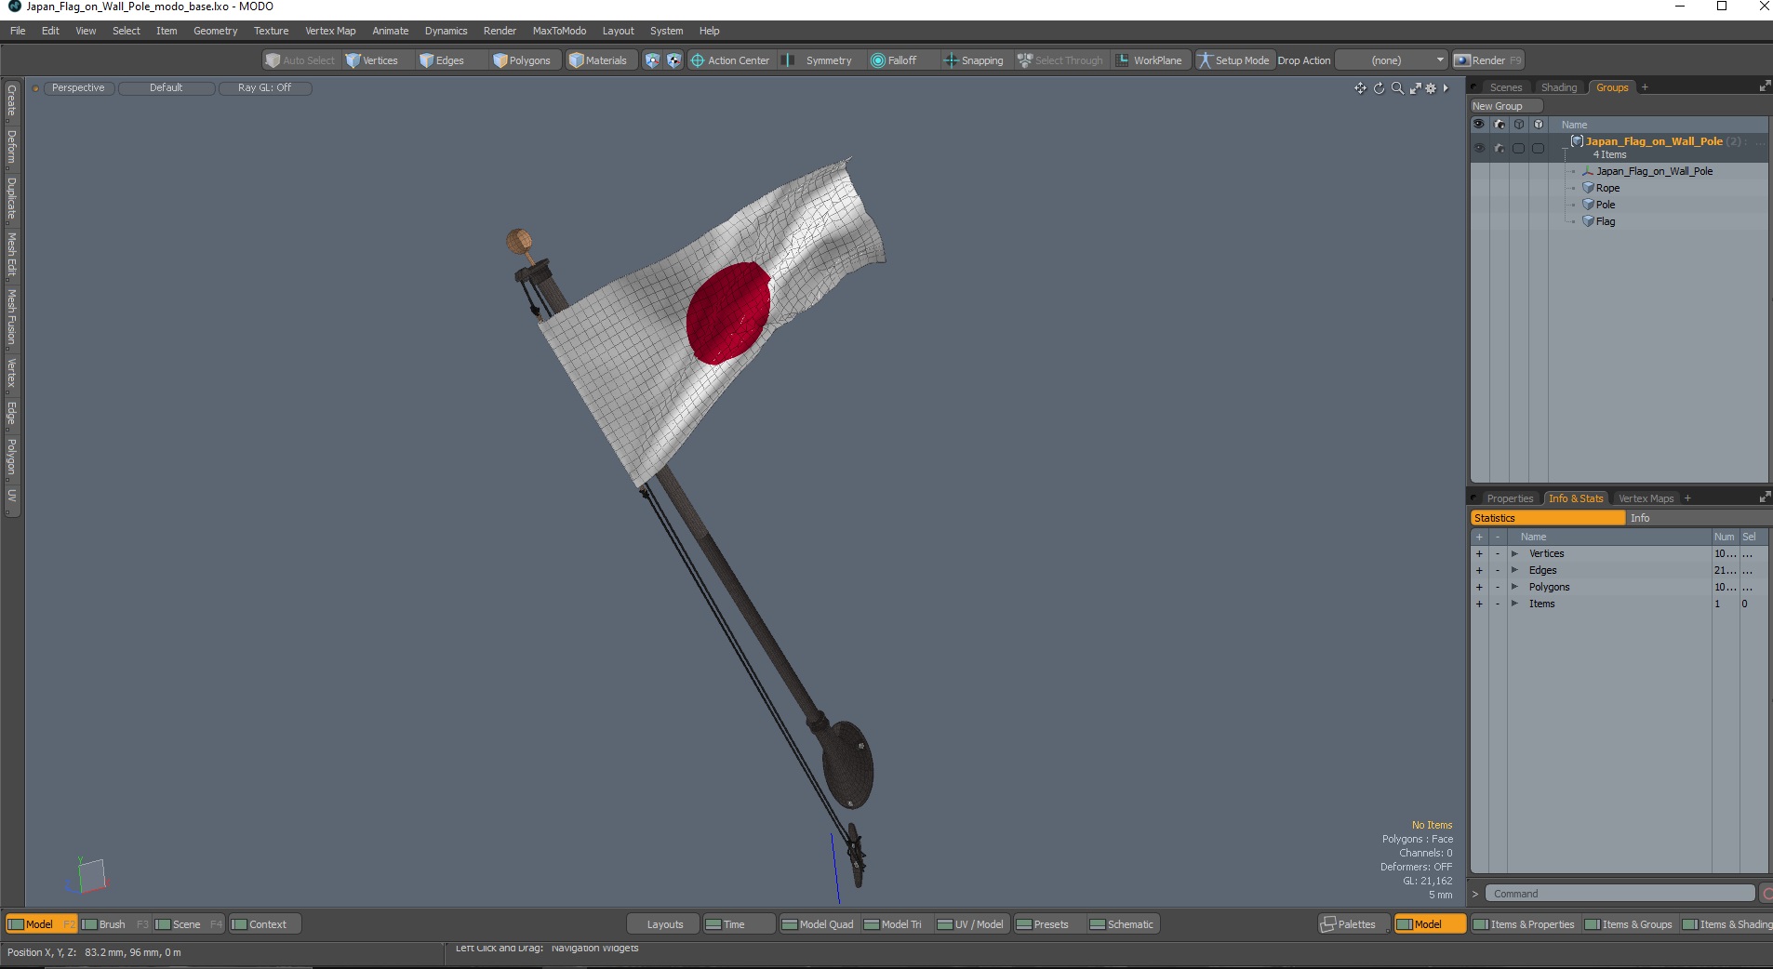
Task: Toggle render camera of Japan_Flag_on_Wall_Pole group
Action: pyautogui.click(x=1499, y=148)
